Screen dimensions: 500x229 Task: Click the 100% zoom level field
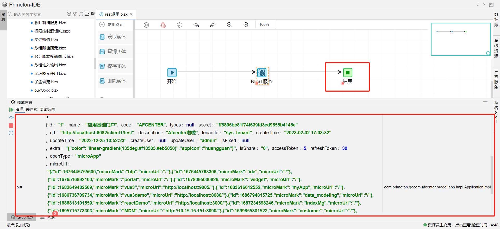(265, 24)
